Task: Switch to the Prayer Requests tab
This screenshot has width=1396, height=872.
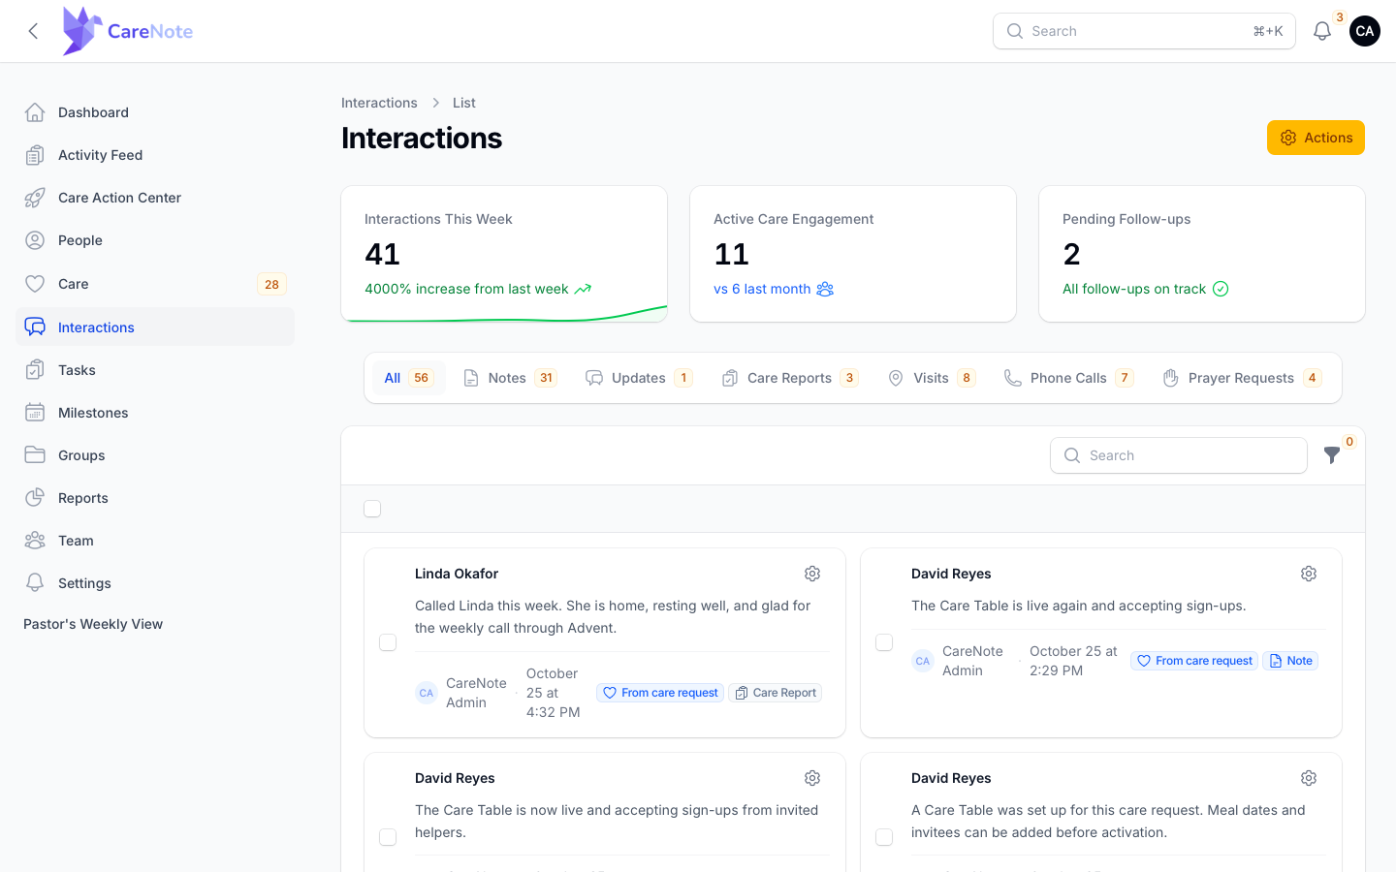Action: click(x=1242, y=378)
